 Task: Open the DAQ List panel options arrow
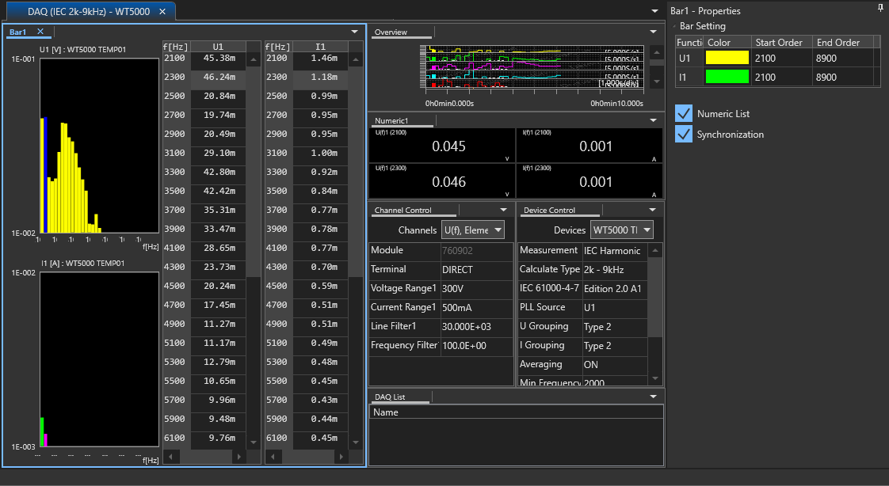(x=653, y=396)
